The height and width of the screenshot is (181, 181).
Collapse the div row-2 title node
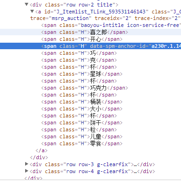(x=27, y=5)
